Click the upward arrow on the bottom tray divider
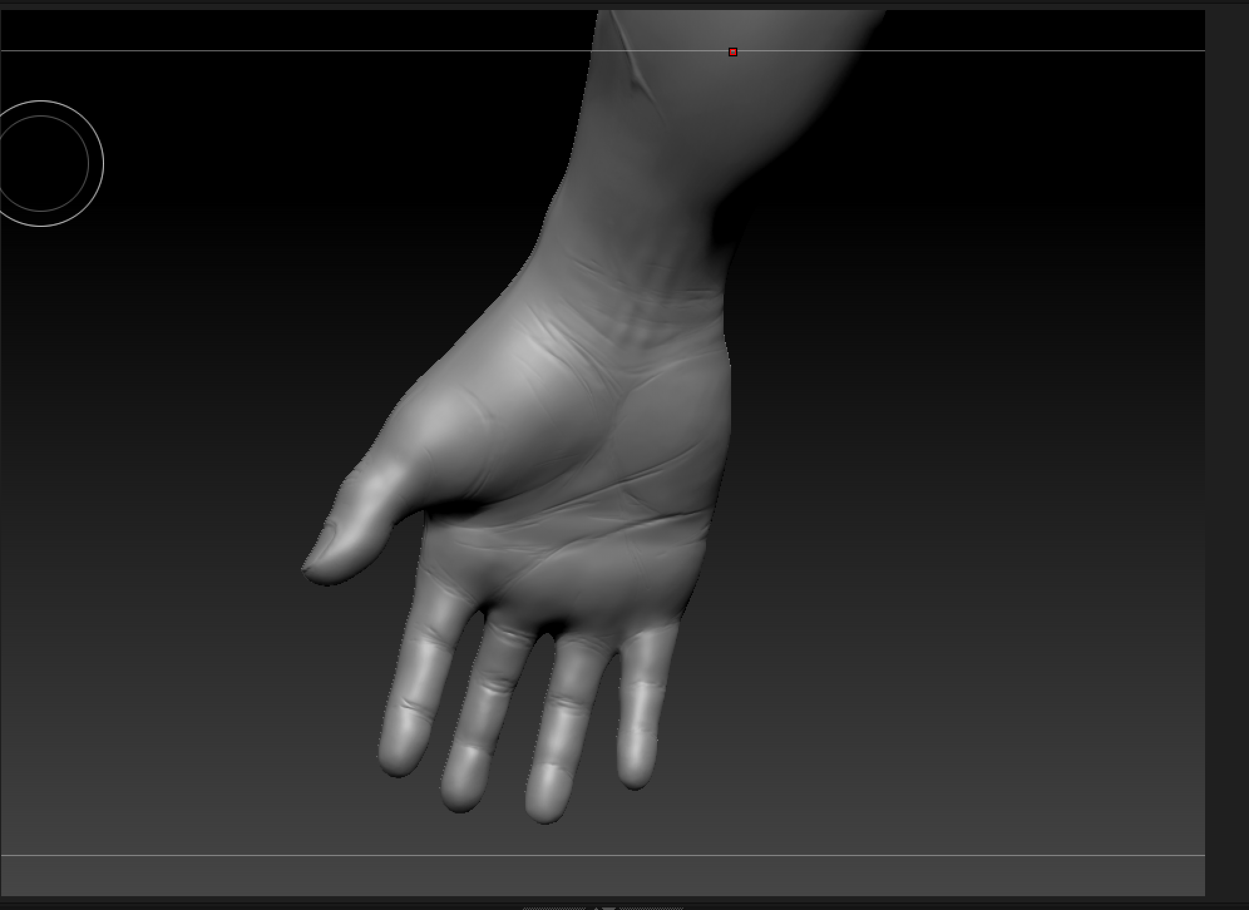The image size is (1249, 910). [x=596, y=908]
